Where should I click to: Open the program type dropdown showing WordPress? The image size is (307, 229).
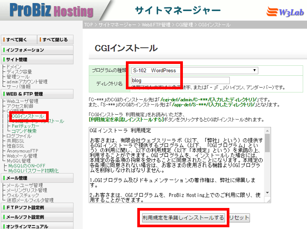[x=194, y=70]
